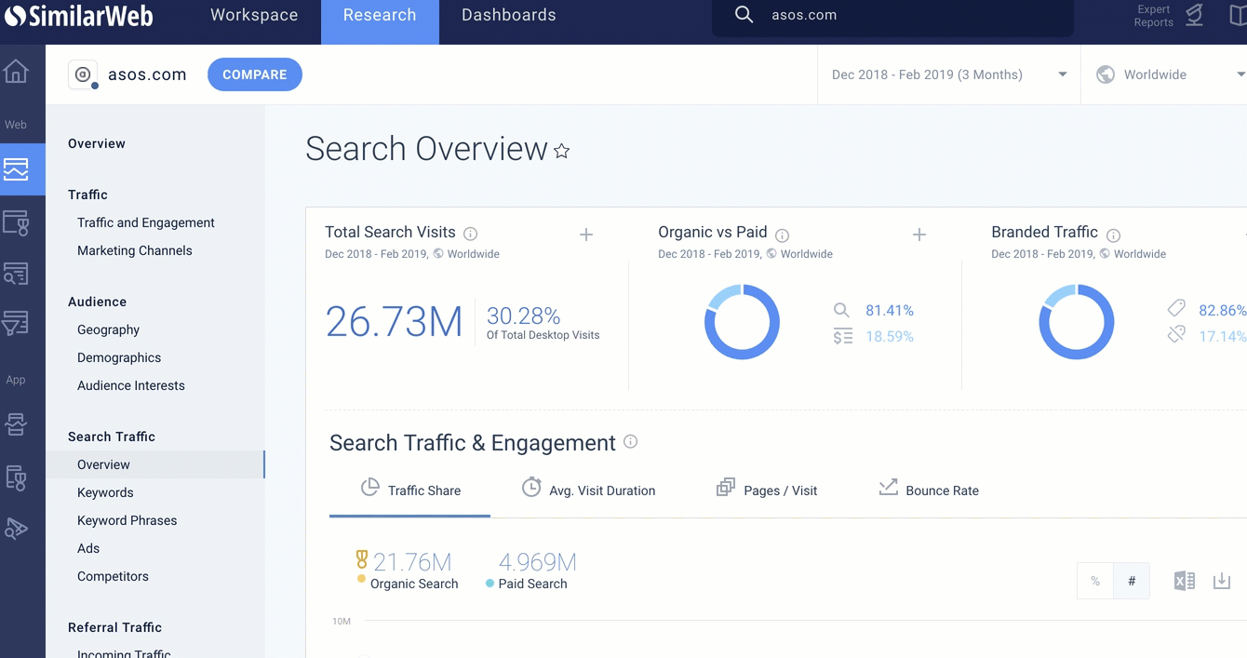The width and height of the screenshot is (1247, 658).
Task: Click Expert Reports icon in header
Action: click(1194, 16)
